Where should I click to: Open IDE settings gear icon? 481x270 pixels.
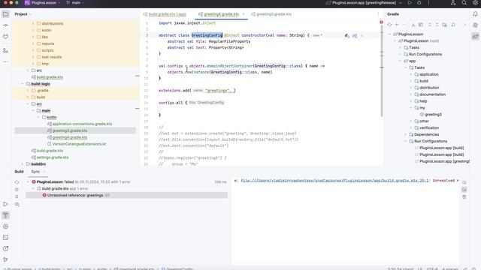[475, 3]
